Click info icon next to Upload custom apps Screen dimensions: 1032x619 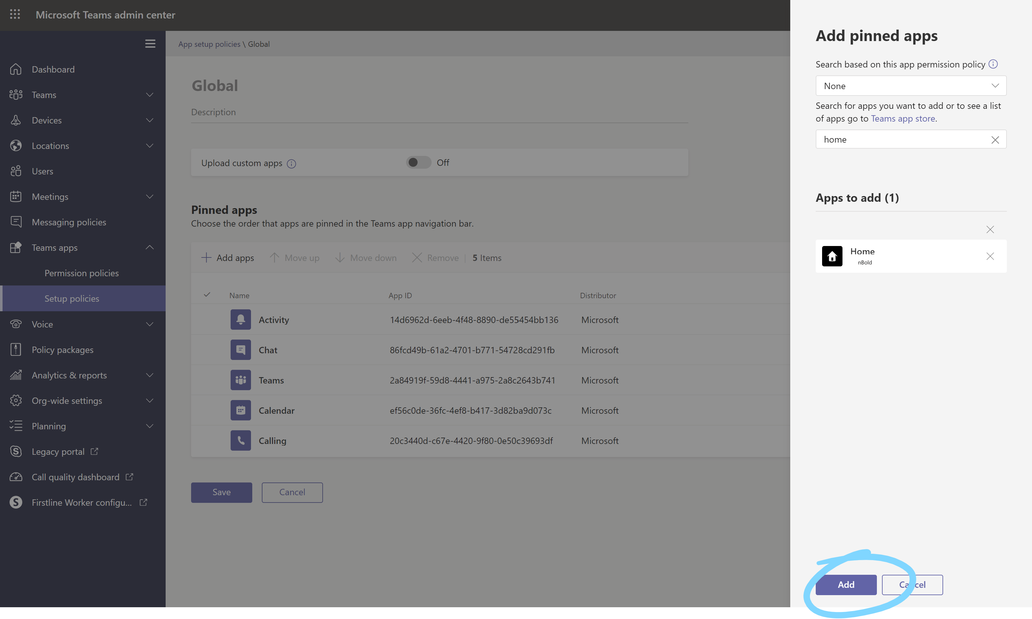click(291, 164)
